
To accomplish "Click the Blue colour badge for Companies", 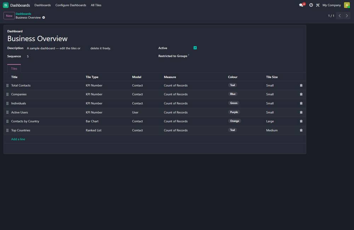I will click(233, 94).
